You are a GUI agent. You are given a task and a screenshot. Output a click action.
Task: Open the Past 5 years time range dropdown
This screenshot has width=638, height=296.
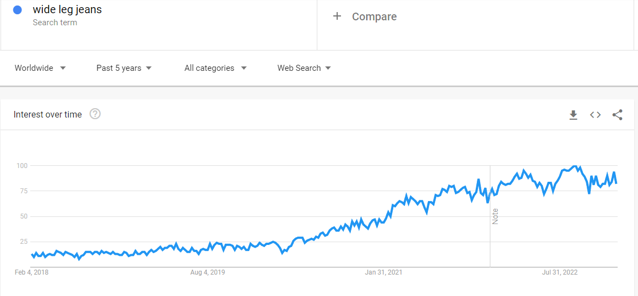(124, 68)
